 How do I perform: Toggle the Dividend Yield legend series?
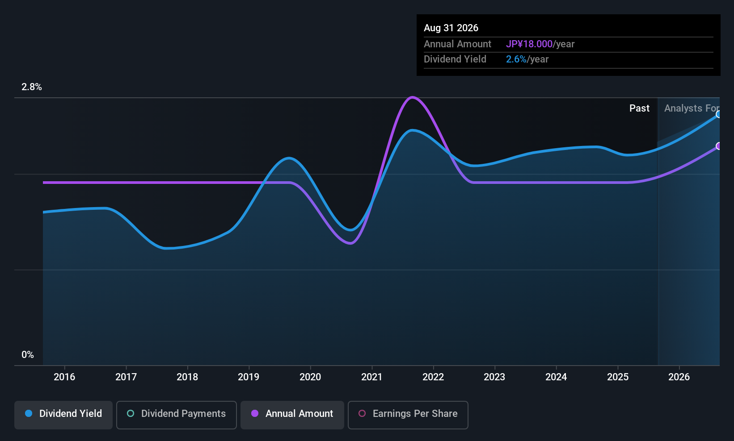[x=63, y=414]
